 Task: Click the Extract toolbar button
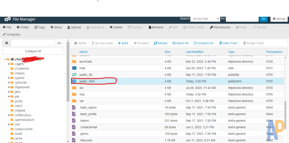click(260, 27)
